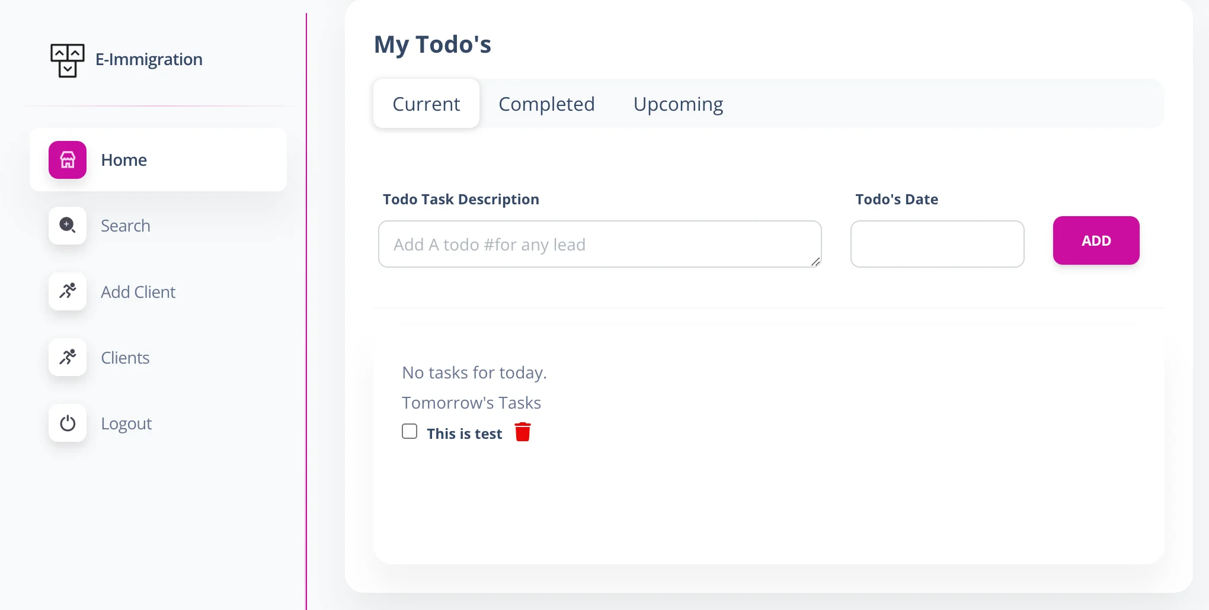Focus the Todo Task Description field

(600, 244)
